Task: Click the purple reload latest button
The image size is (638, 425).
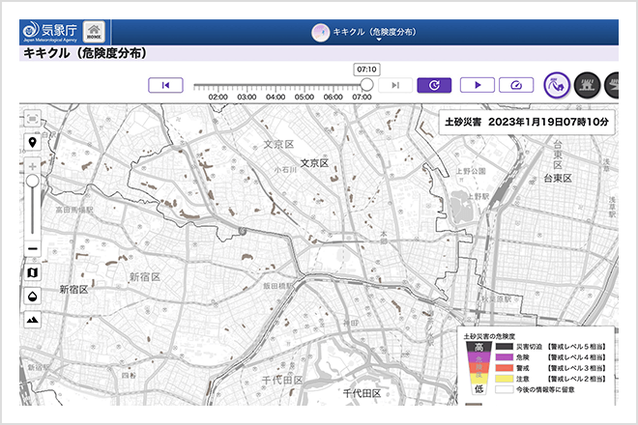Action: coord(434,85)
